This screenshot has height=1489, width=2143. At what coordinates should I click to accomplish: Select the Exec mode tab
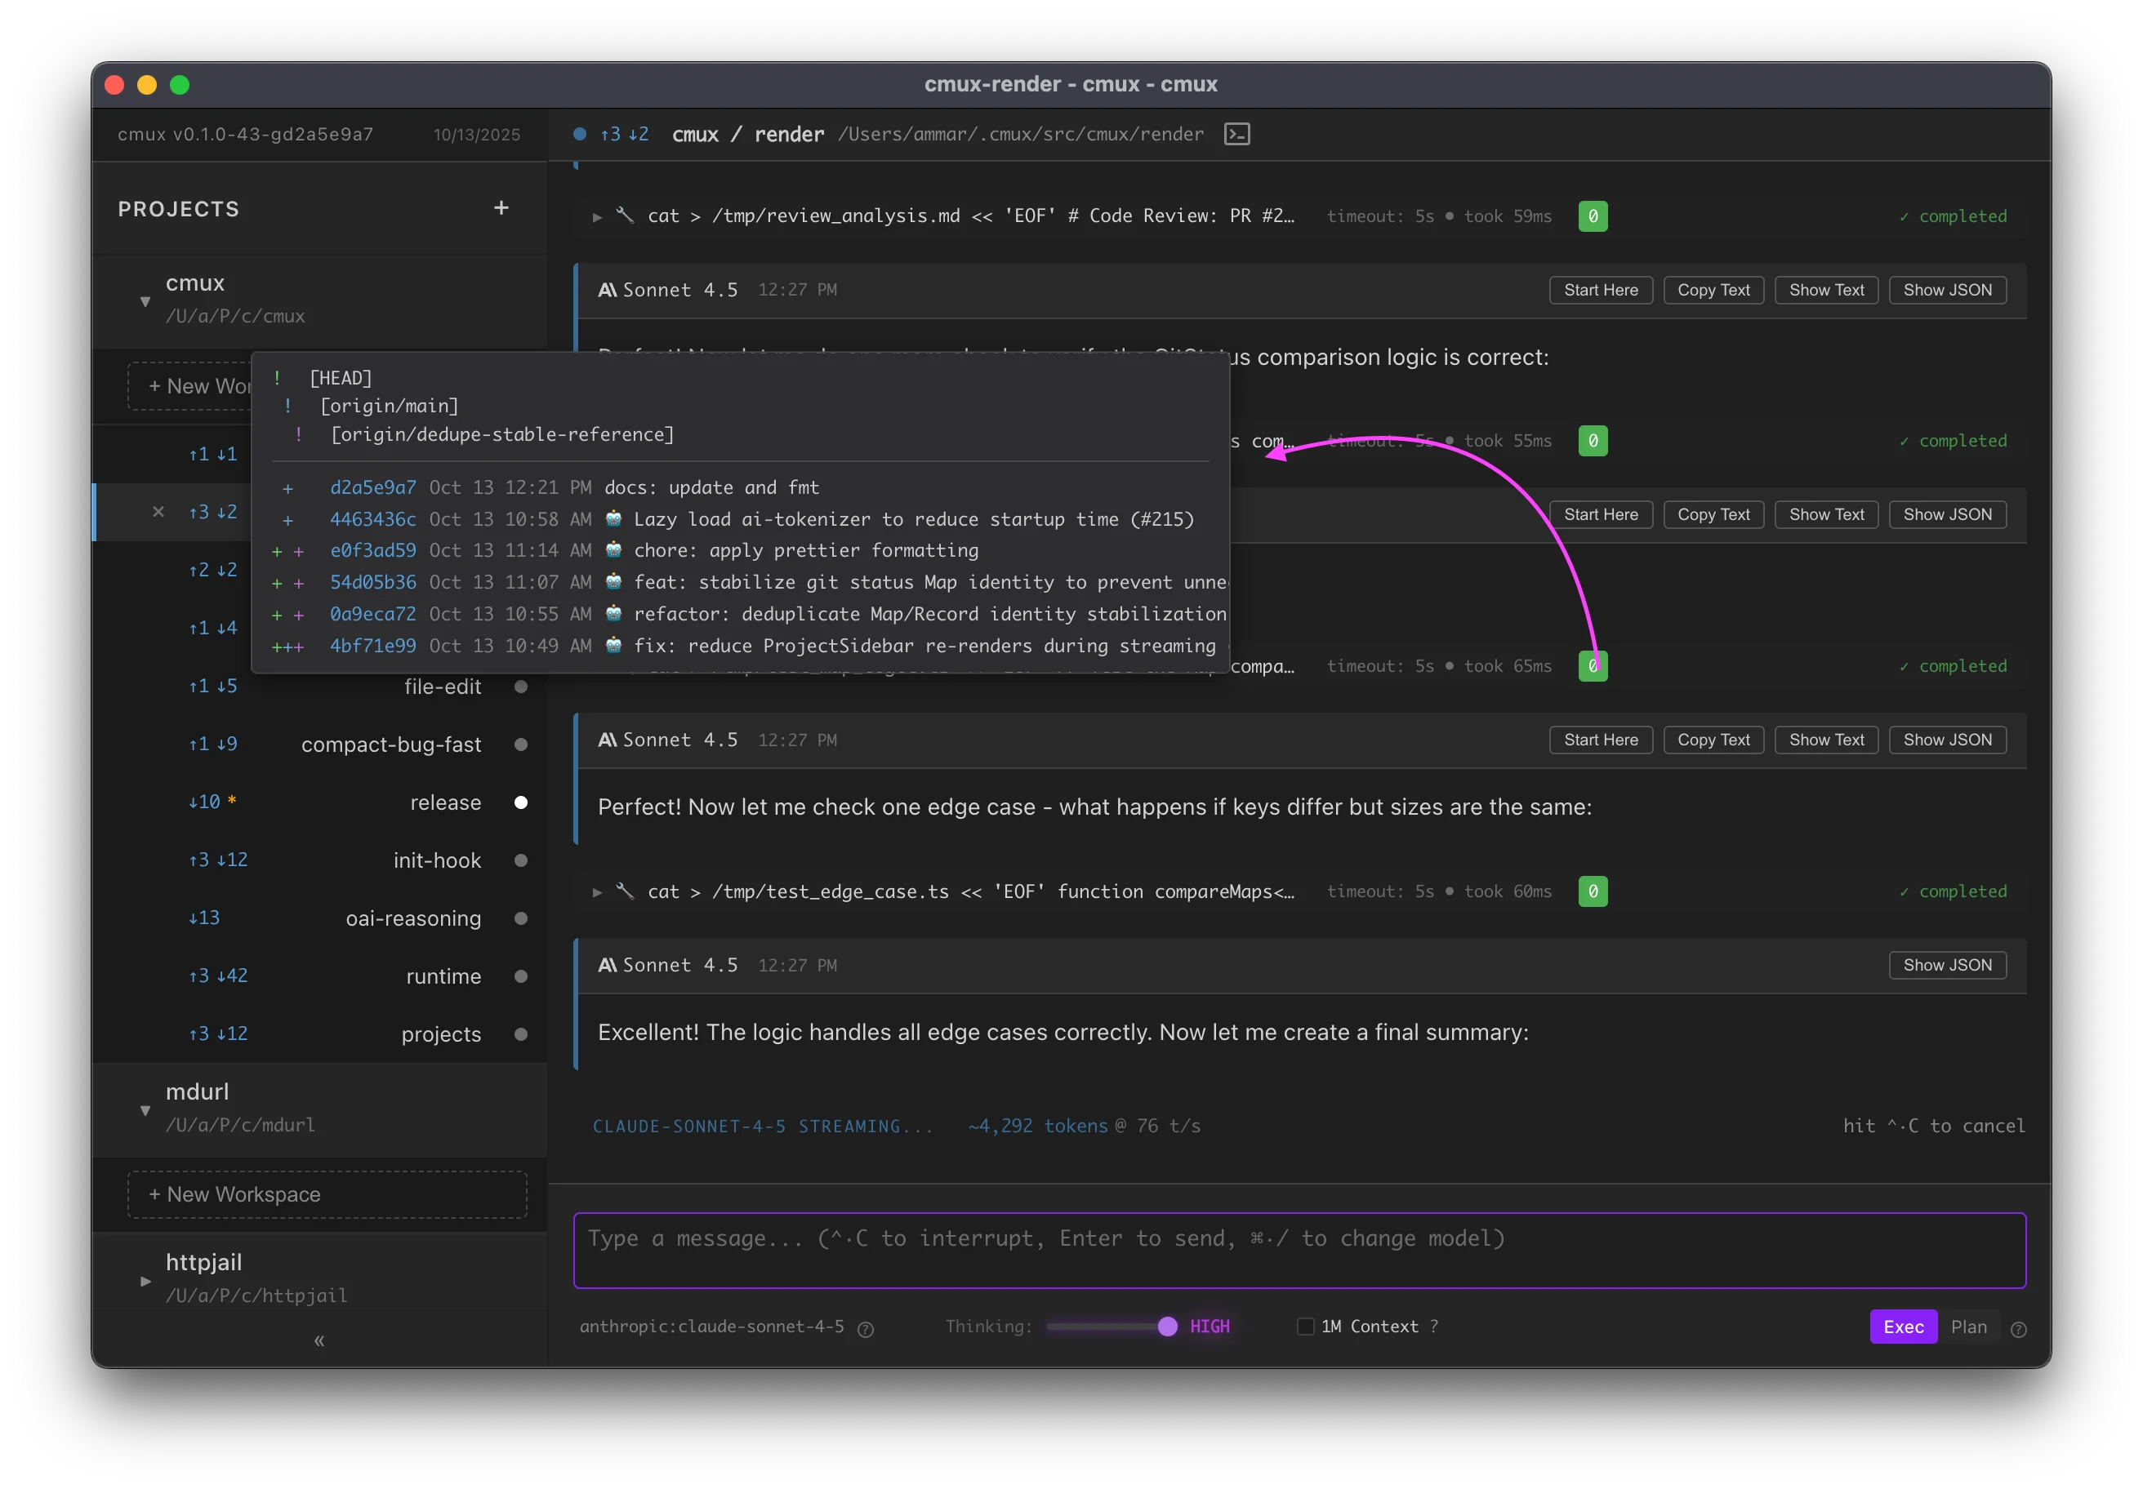[1903, 1326]
